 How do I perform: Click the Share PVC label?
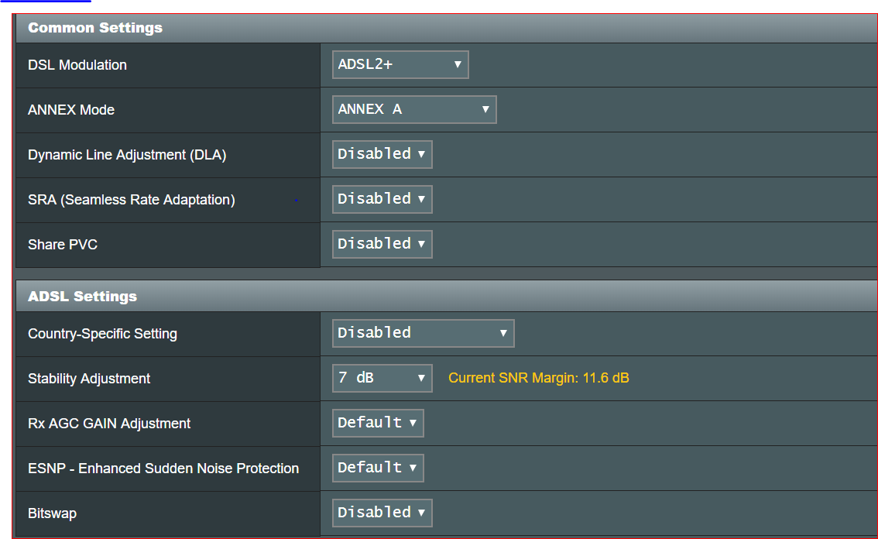[x=63, y=245]
